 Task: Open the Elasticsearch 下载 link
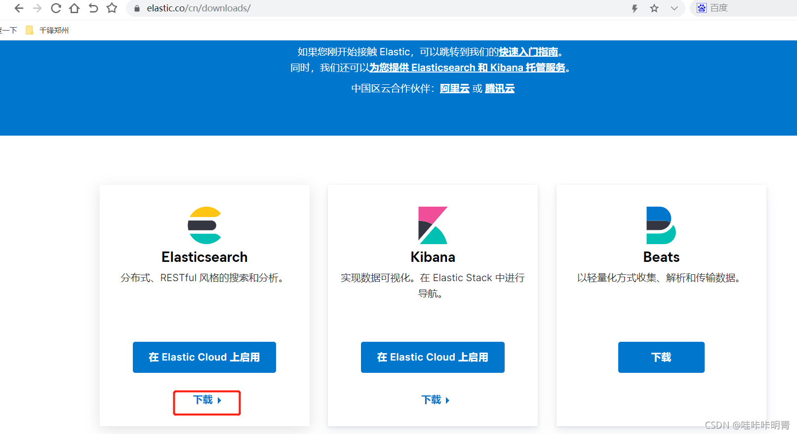click(x=207, y=400)
